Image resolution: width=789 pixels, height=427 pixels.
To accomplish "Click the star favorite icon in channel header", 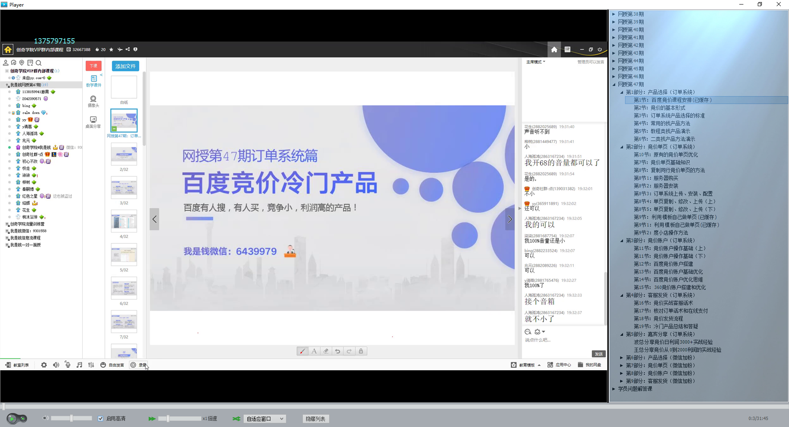I will pyautogui.click(x=111, y=49).
